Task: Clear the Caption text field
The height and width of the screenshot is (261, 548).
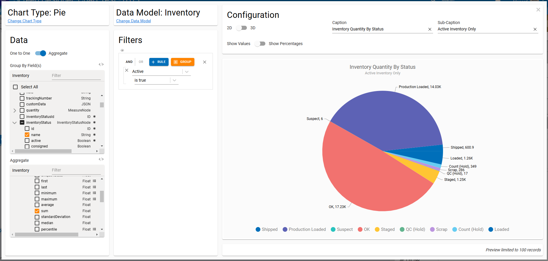Action: [x=430, y=29]
